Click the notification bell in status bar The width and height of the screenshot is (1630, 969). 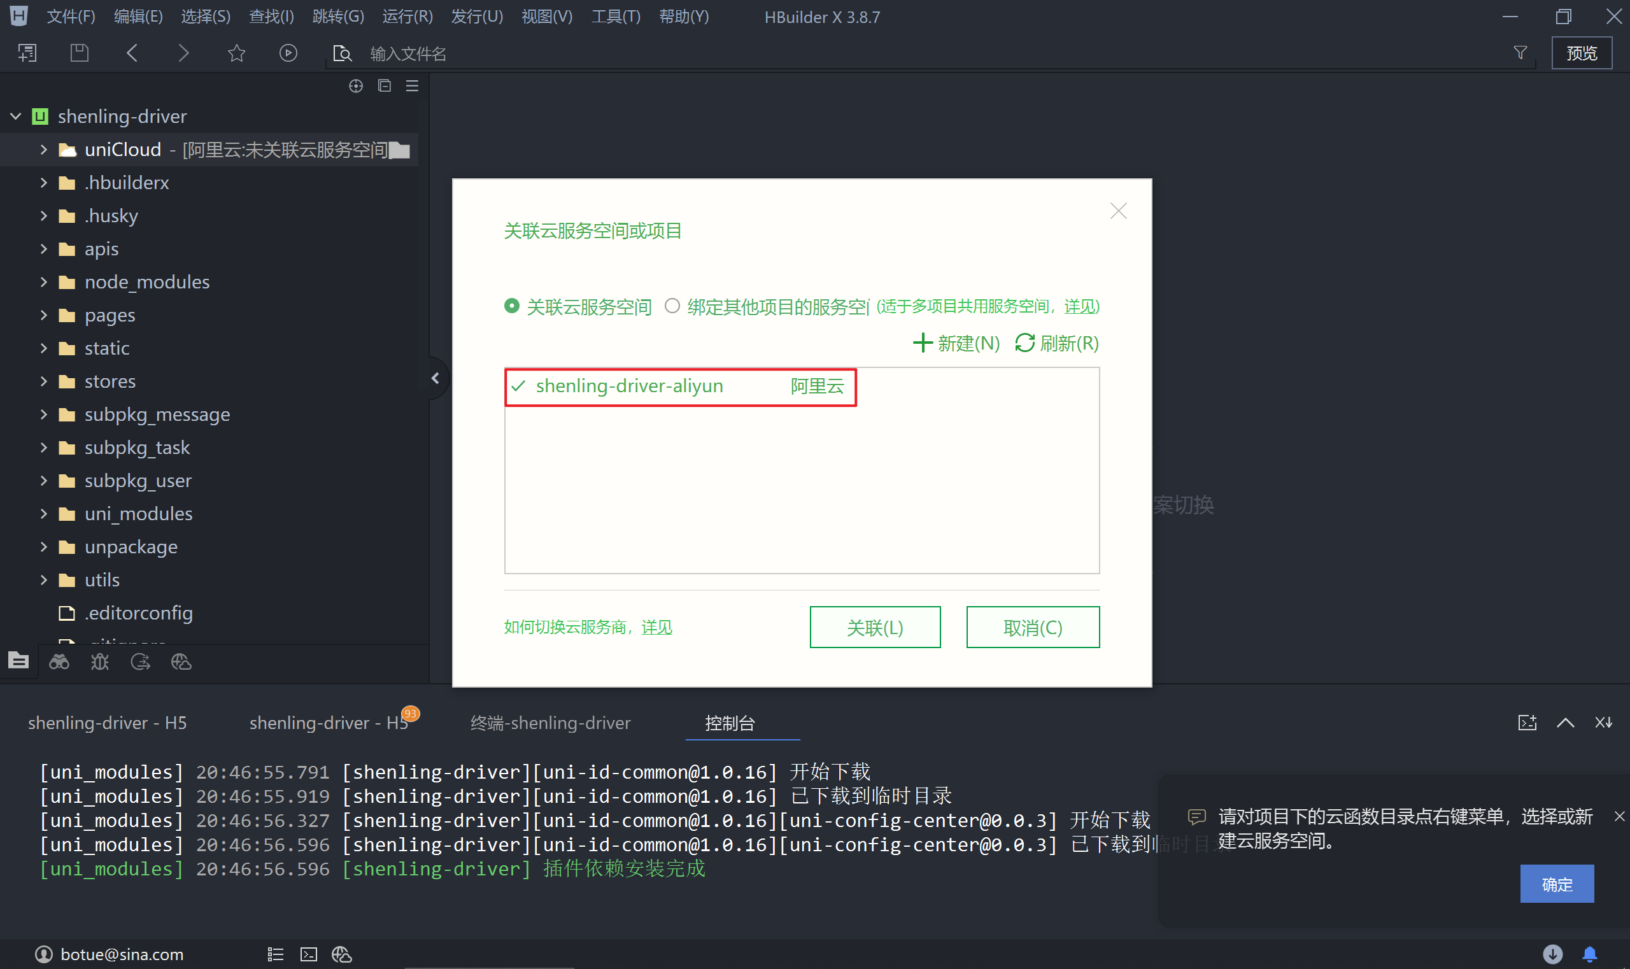[x=1589, y=954]
